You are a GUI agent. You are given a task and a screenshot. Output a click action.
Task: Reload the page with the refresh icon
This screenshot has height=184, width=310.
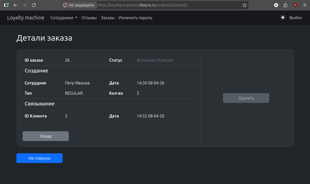coord(33,5)
